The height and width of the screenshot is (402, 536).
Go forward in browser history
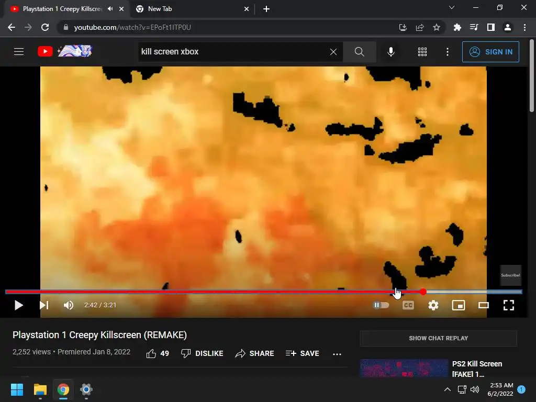pyautogui.click(x=28, y=27)
